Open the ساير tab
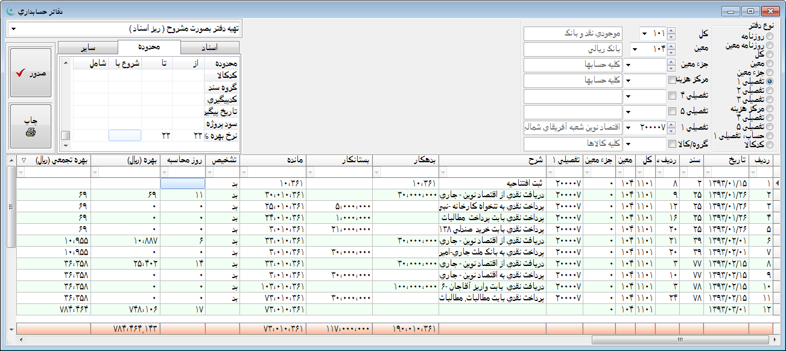The height and width of the screenshot is (351, 786). pyautogui.click(x=88, y=47)
